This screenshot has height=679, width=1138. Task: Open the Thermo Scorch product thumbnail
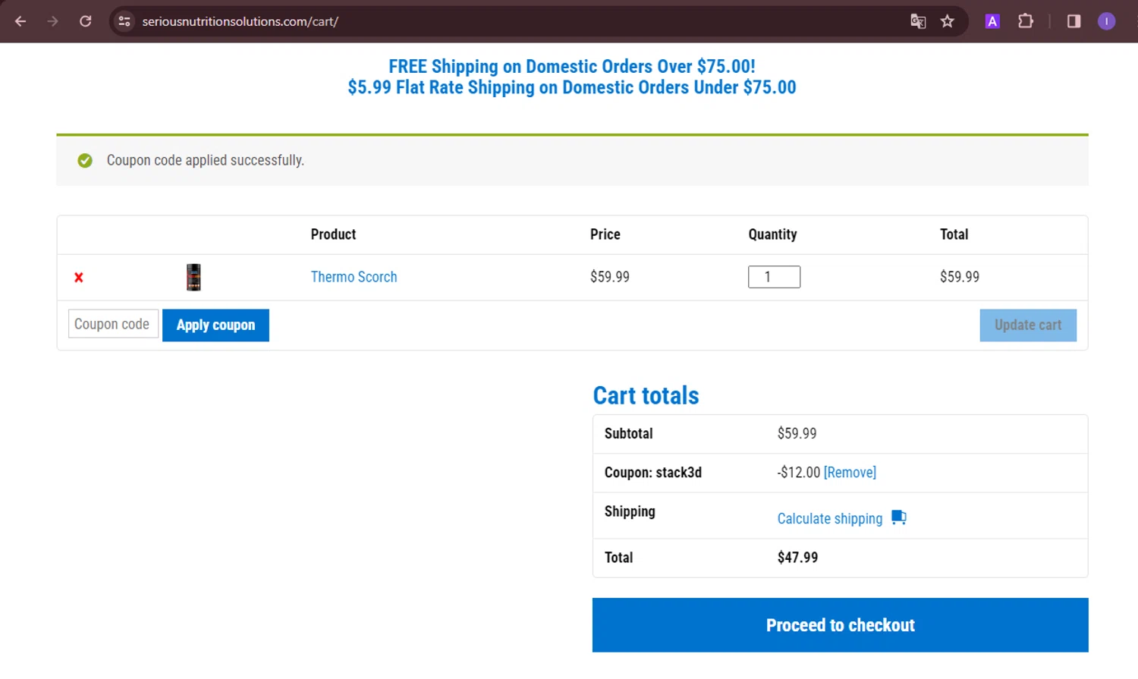[x=193, y=278]
